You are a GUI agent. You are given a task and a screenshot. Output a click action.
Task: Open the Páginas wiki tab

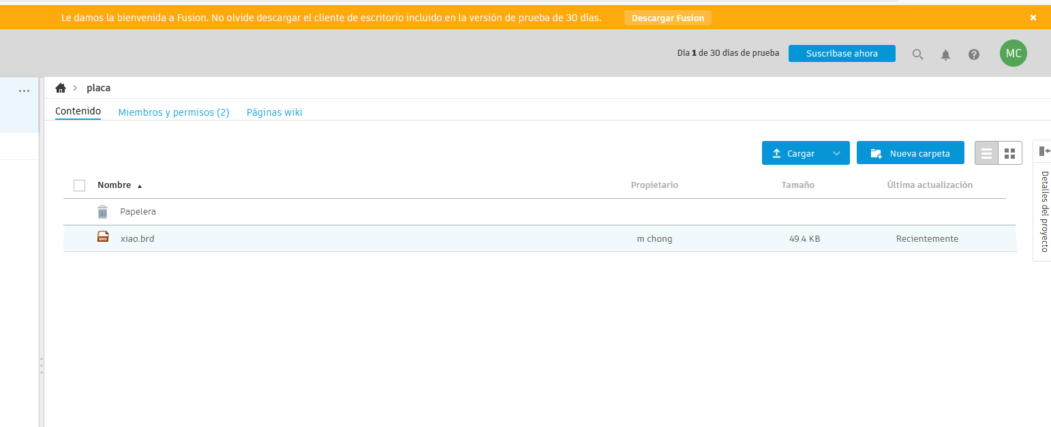(x=275, y=112)
